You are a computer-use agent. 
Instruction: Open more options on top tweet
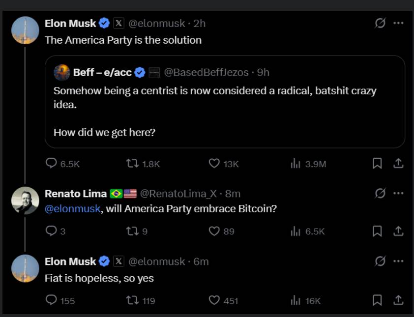[399, 23]
